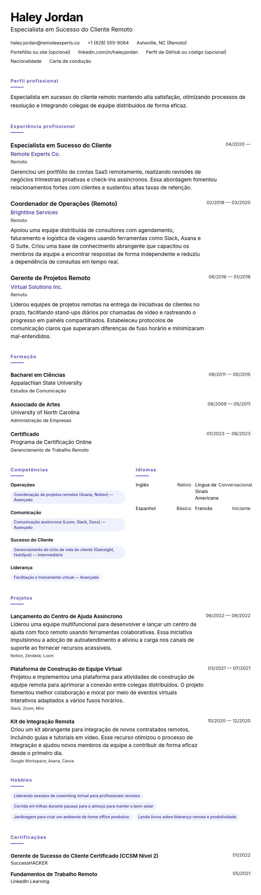This screenshot has width=261, height=895.
Task: Click Lançamento do Centro de Ajuda Assíncrono
Action: tap(66, 616)
